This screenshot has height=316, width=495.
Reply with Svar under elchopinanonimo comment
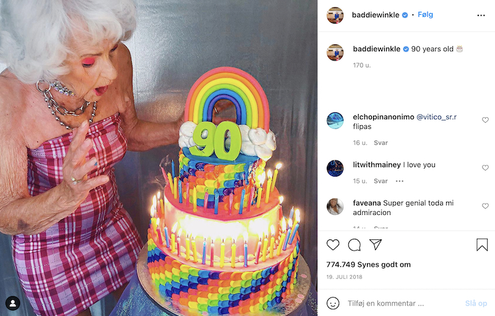point(381,143)
